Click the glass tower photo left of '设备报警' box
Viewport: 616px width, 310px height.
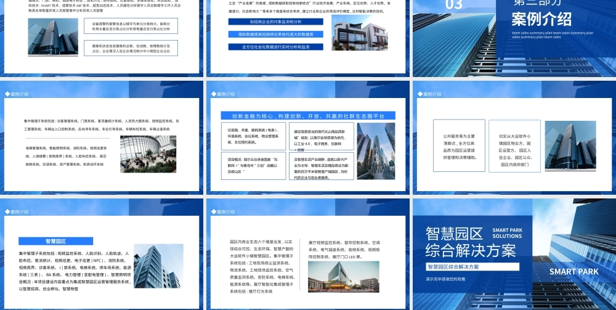(53, 36)
